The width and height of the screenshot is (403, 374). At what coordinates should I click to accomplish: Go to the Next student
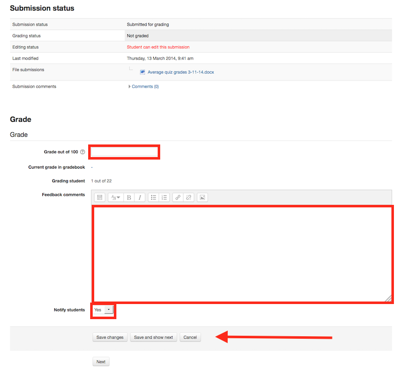coord(101,361)
